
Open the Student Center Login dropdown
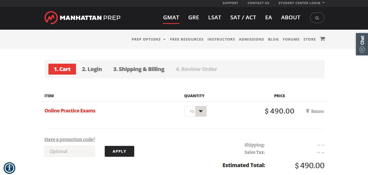(x=301, y=3)
